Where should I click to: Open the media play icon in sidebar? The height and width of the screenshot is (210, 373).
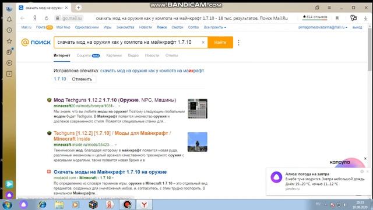coord(9,63)
